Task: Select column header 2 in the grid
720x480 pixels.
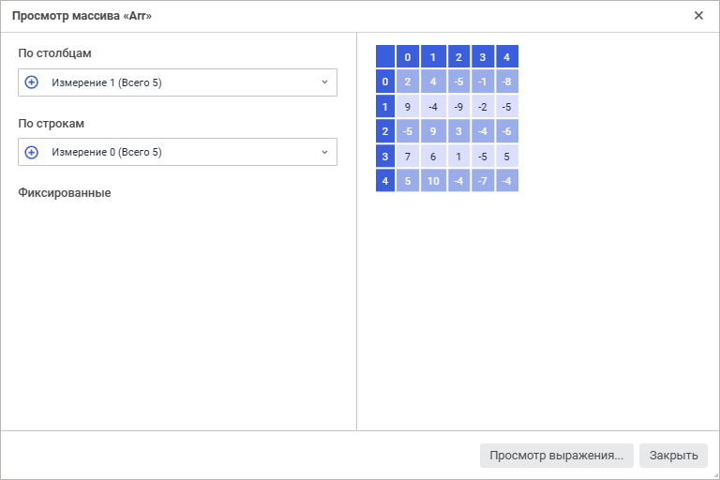Action: point(458,57)
